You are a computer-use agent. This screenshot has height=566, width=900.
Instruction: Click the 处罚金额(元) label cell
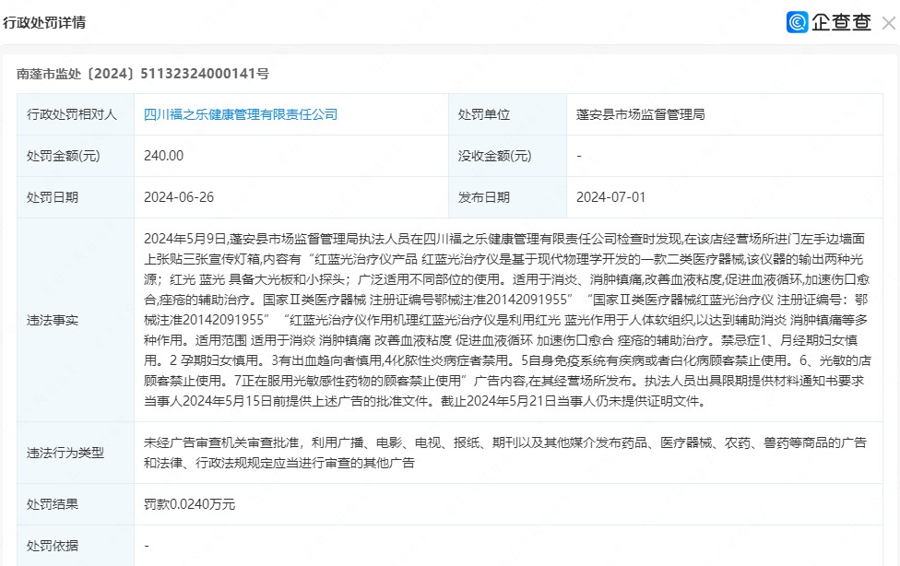[x=64, y=156]
